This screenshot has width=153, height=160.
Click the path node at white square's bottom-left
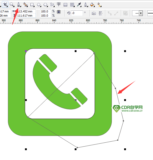(28, 117)
